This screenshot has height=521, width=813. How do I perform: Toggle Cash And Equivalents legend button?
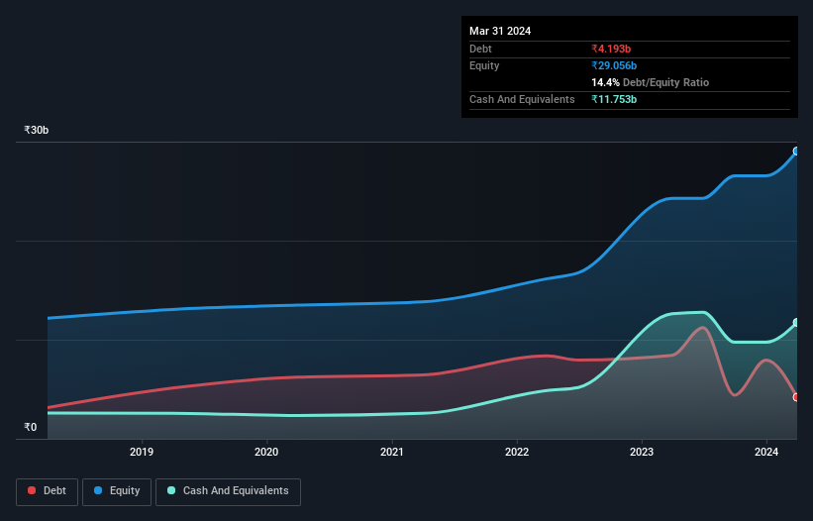pyautogui.click(x=228, y=491)
